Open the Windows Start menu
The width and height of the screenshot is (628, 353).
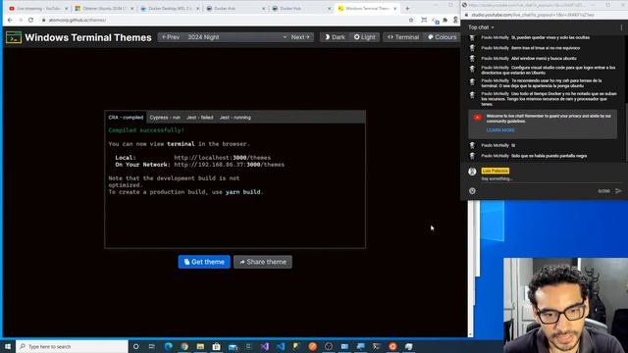tap(8, 346)
